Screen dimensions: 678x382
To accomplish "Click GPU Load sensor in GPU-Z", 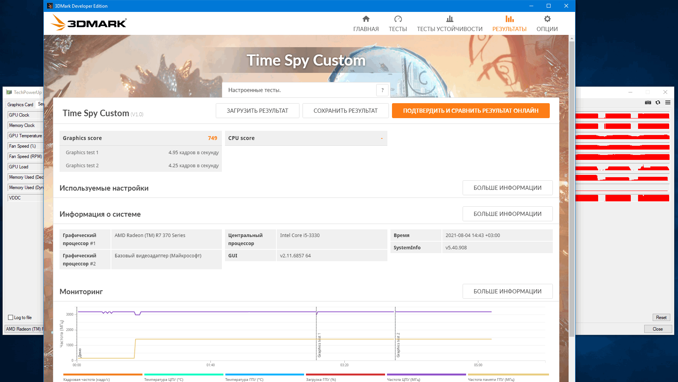I will (x=25, y=167).
